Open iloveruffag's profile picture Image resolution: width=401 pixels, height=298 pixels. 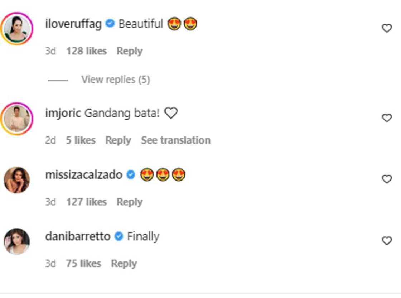[x=17, y=29]
